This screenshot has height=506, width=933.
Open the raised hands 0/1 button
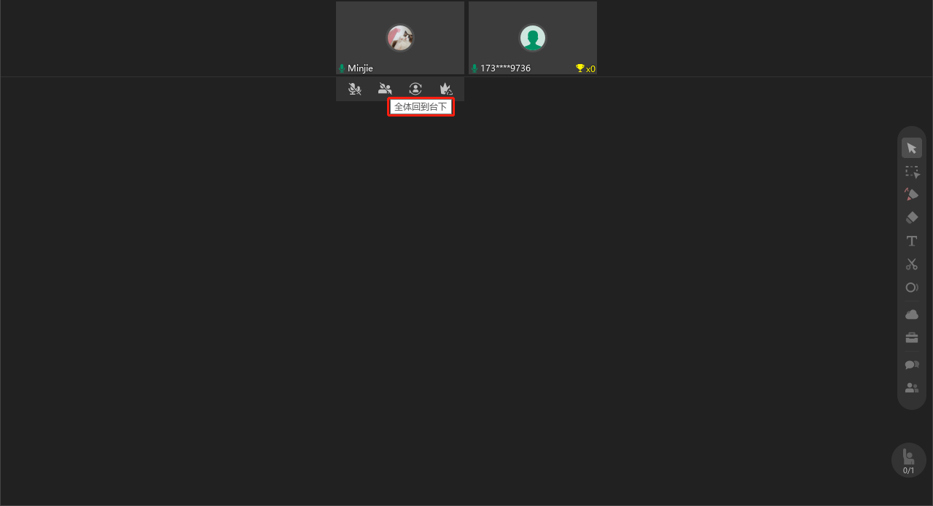[909, 460]
